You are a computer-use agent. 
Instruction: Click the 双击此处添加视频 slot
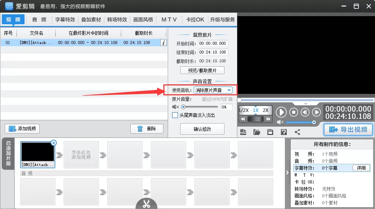coord(81,155)
